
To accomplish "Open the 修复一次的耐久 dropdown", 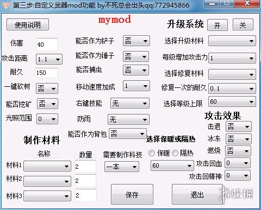I will click(x=232, y=88).
